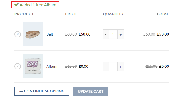The width and height of the screenshot is (176, 100).
Task: Remove Belt from the cart
Action: tap(18, 34)
